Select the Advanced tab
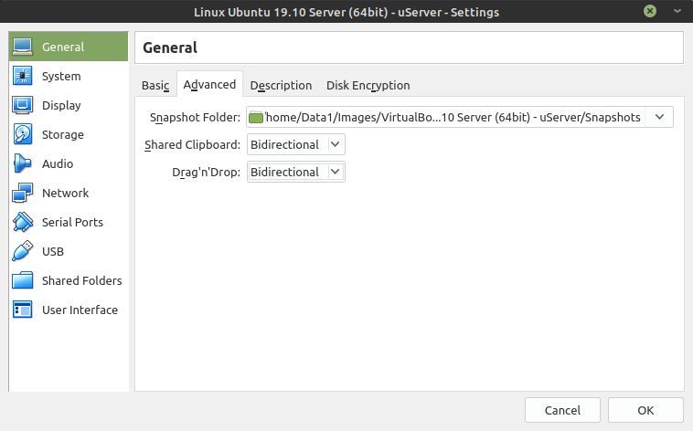The width and height of the screenshot is (693, 431). point(209,84)
